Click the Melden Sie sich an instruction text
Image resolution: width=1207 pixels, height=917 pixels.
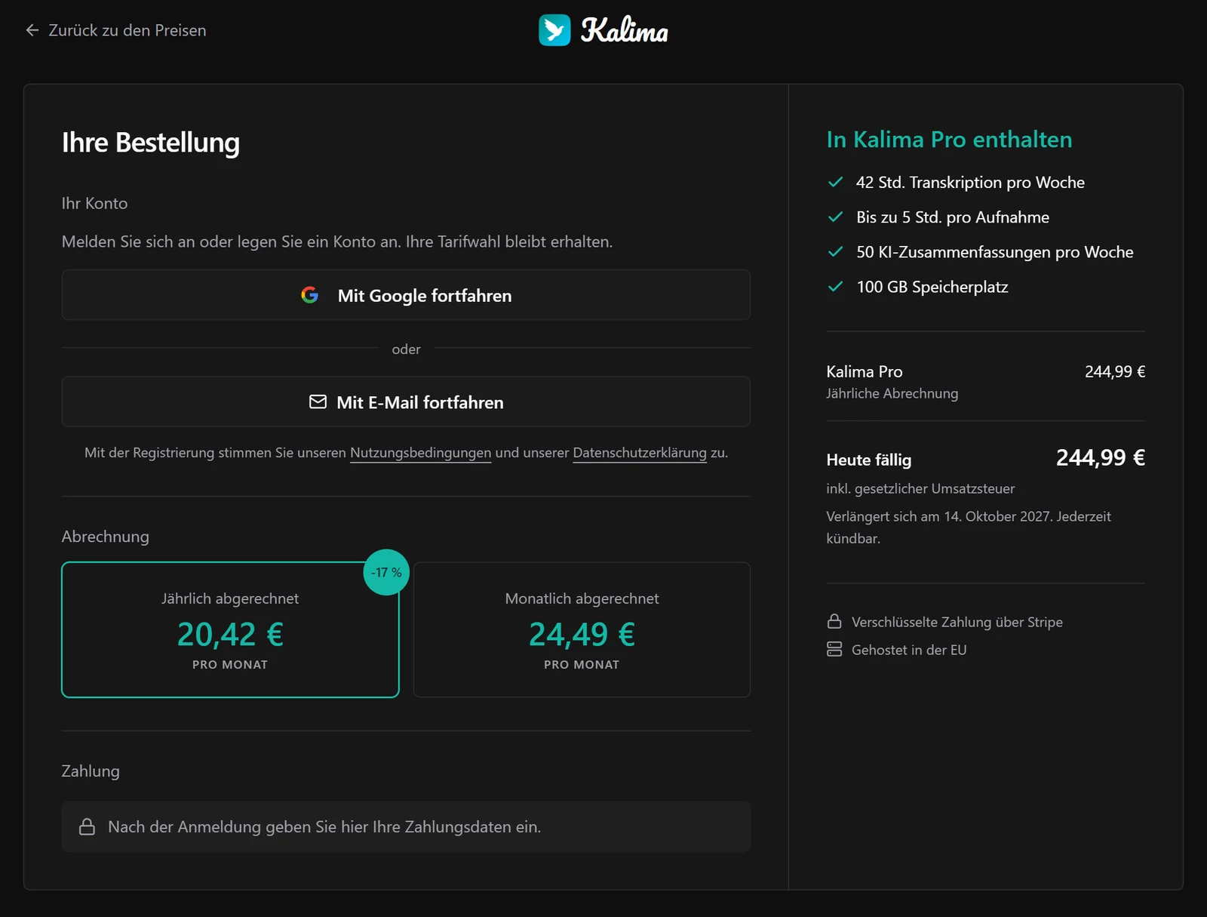(x=337, y=242)
